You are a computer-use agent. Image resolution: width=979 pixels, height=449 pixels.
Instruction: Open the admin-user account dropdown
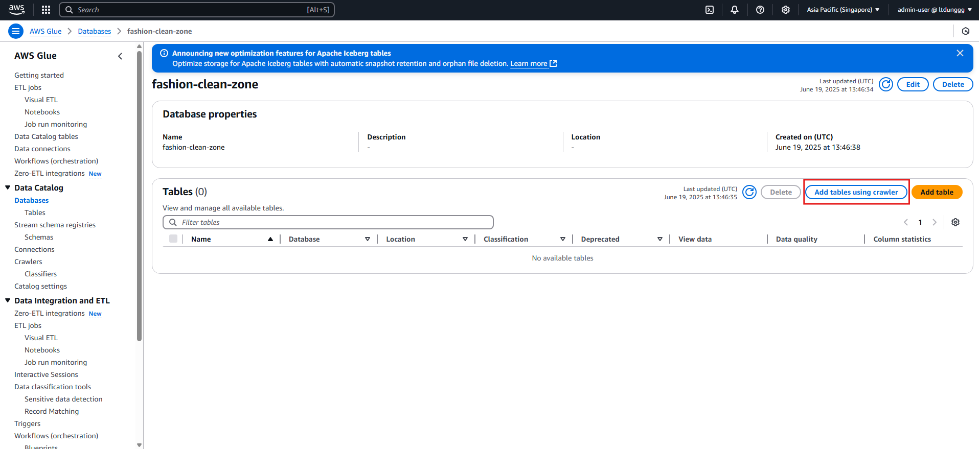tap(935, 10)
